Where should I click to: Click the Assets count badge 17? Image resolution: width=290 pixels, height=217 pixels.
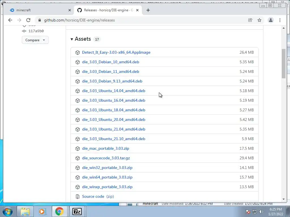pyautogui.click(x=97, y=39)
